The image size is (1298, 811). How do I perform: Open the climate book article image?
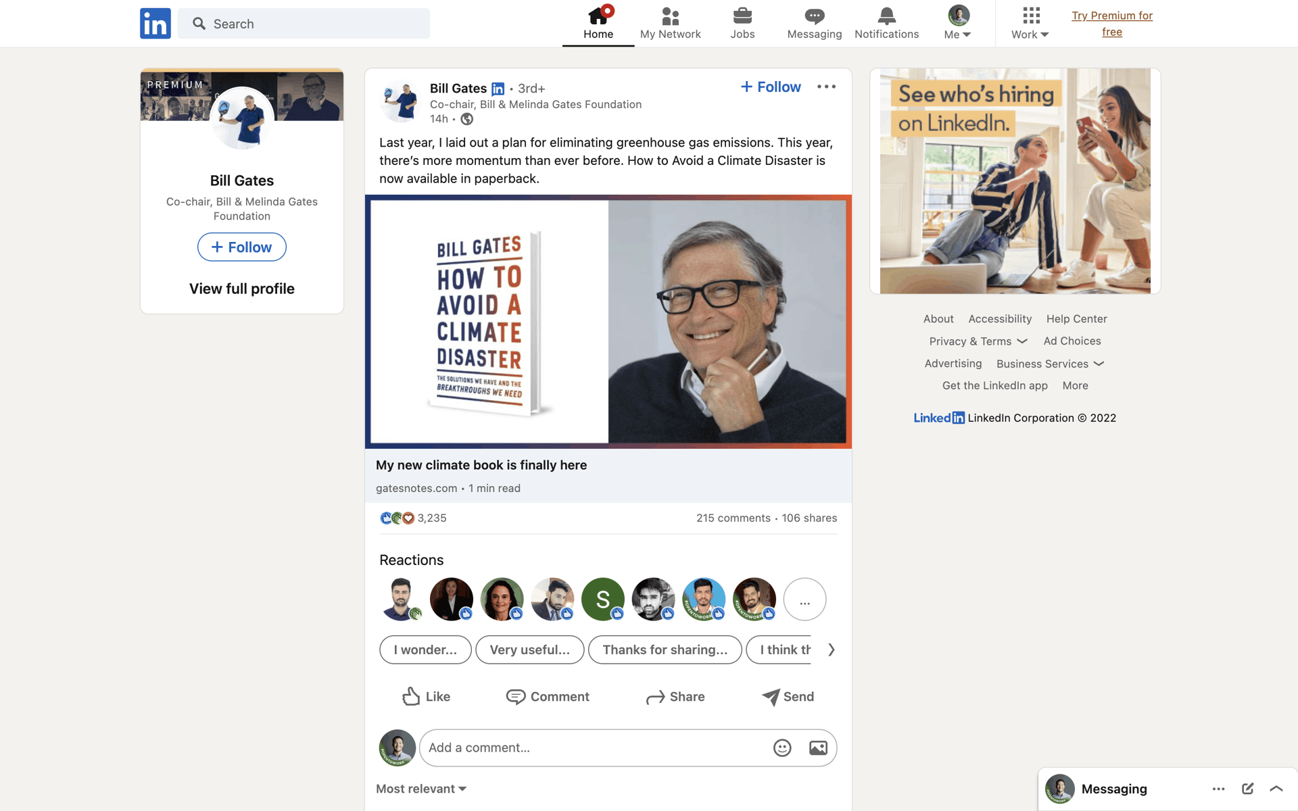pos(608,322)
